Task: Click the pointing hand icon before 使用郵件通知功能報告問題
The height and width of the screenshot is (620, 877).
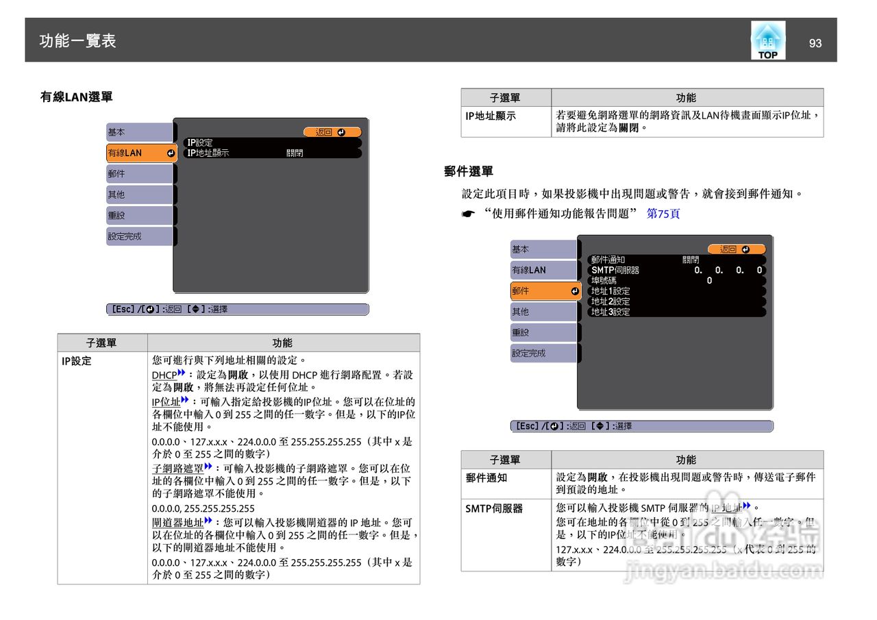Action: [x=468, y=214]
